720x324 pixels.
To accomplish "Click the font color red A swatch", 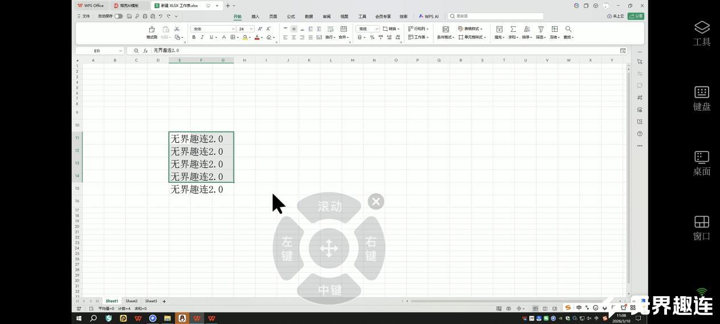I will [257, 38].
